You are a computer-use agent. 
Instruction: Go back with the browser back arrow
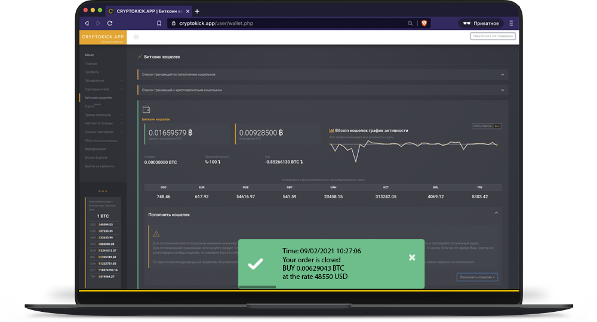point(87,23)
